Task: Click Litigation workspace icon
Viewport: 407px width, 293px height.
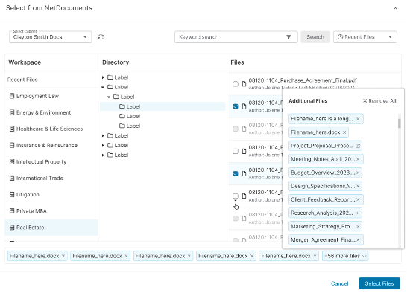Action: click(x=12, y=195)
